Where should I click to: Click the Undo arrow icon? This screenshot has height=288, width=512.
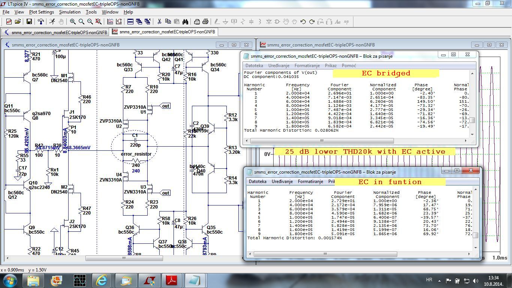point(303,22)
